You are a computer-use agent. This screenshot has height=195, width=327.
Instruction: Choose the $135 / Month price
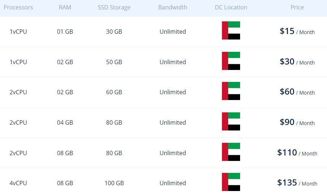pyautogui.click(x=297, y=183)
